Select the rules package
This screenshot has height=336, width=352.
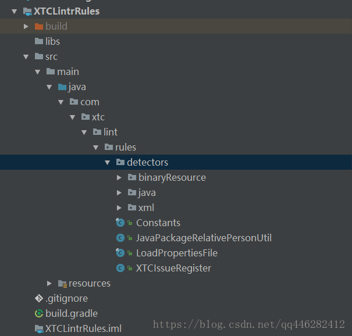126,147
